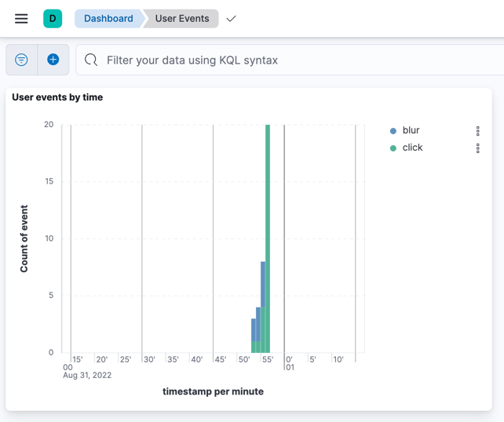Open the green D space avatar

pyautogui.click(x=53, y=19)
